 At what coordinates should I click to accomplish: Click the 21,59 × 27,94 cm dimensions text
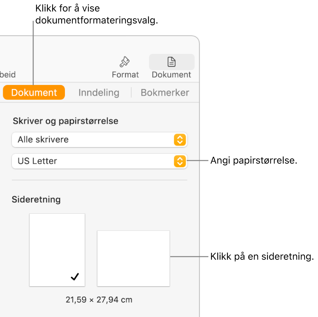pyautogui.click(x=99, y=300)
